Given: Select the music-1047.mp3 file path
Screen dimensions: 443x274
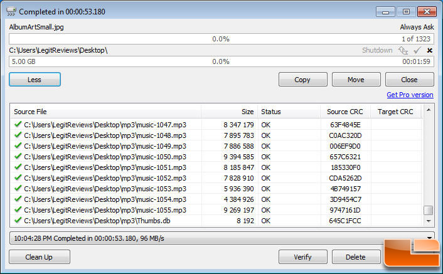Looking at the screenshot, I should coord(105,125).
